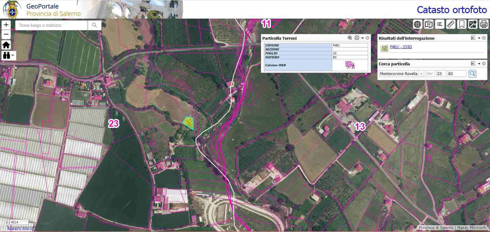The image size is (490, 232).
Task: Zoom to feature in Particella Terreni panel
Action: (x=350, y=38)
